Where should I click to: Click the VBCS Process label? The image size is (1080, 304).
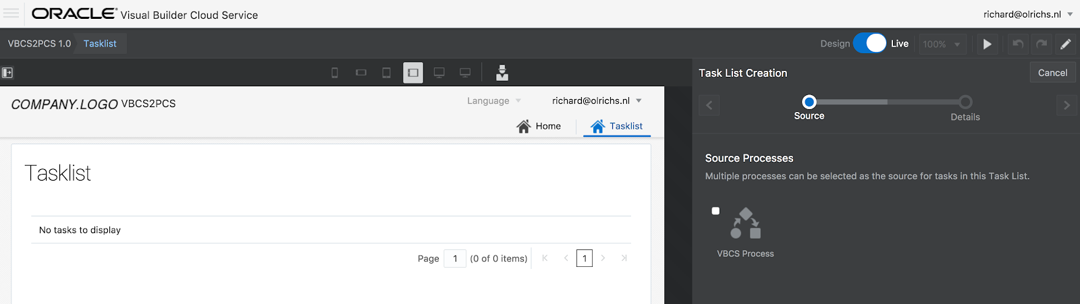745,253
